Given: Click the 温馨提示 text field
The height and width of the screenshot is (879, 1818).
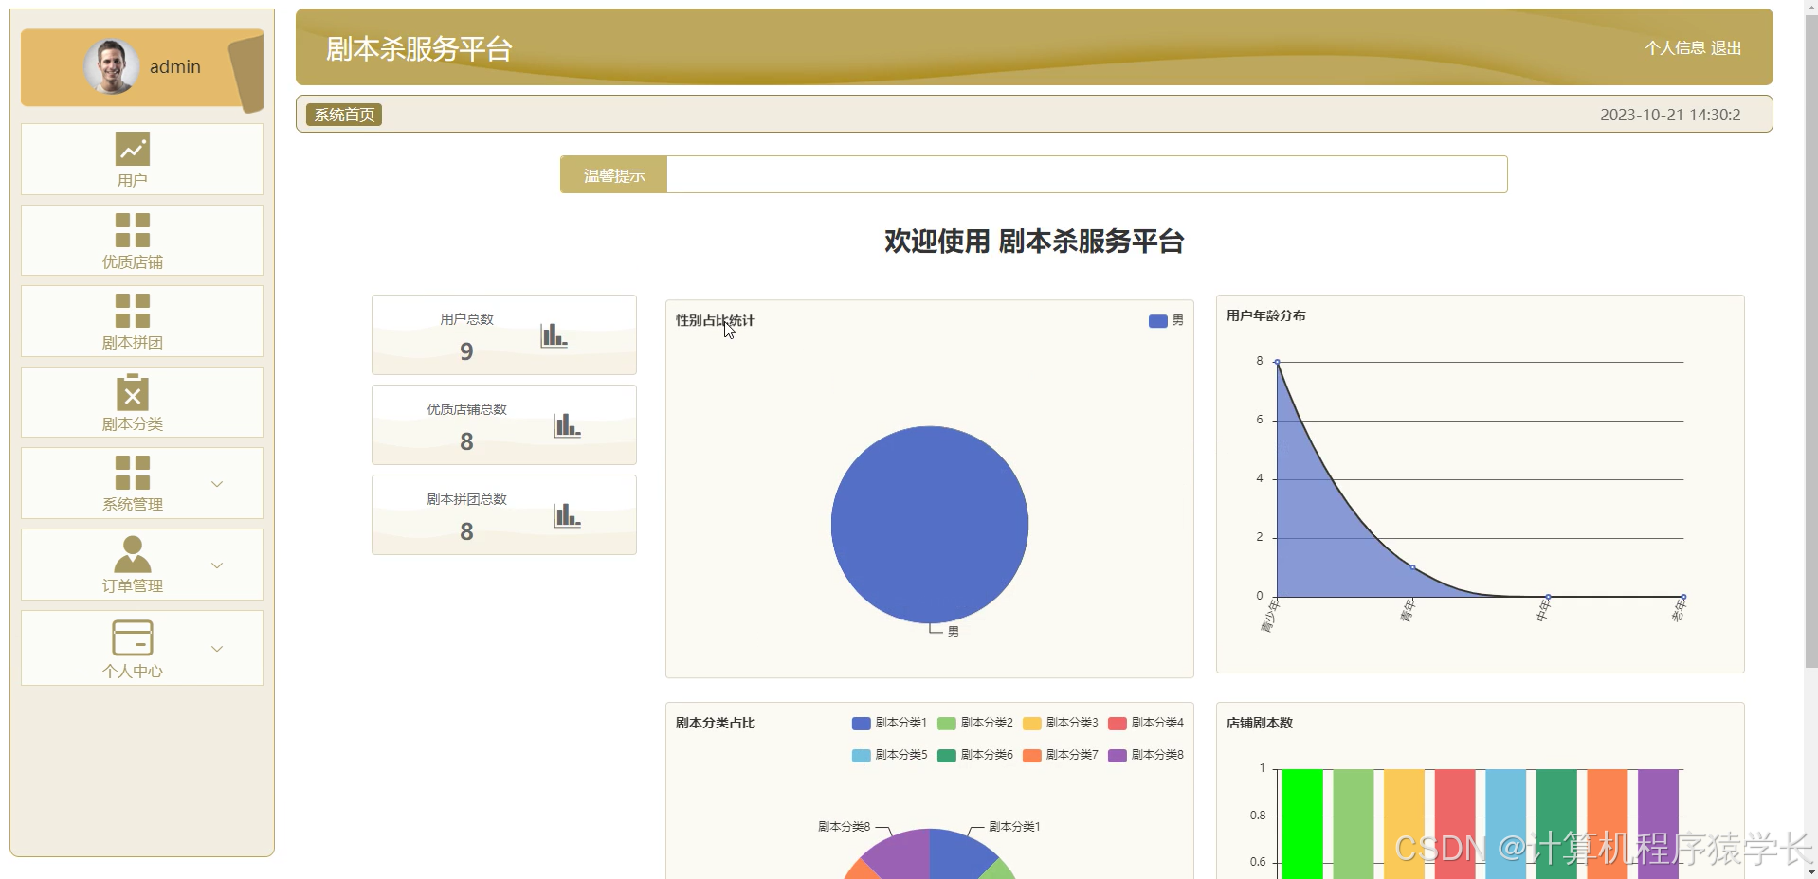Looking at the screenshot, I should [x=1086, y=175].
